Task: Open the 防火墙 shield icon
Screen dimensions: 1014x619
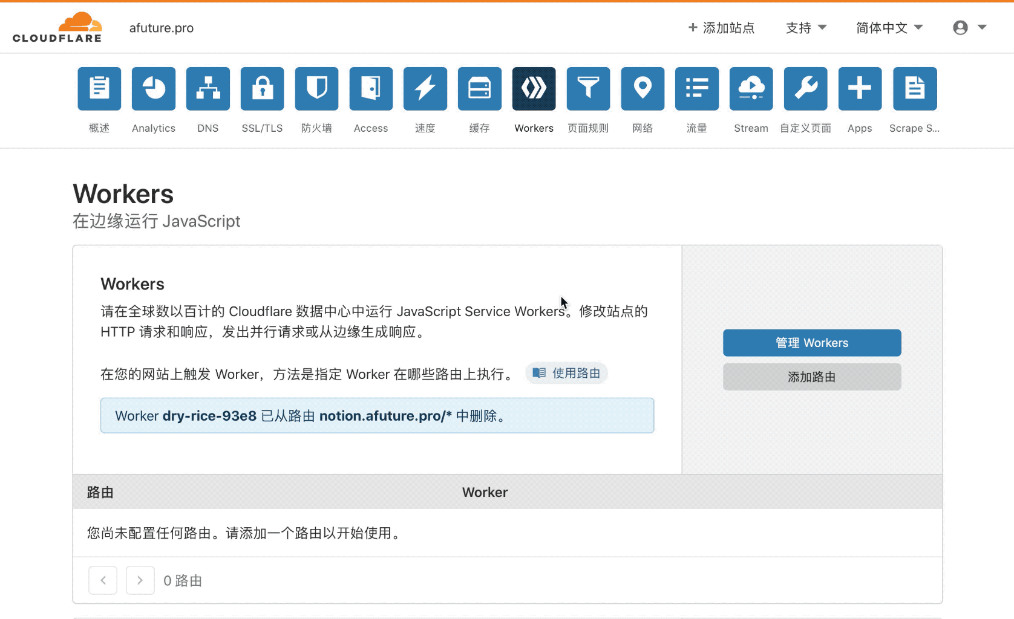Action: click(316, 89)
